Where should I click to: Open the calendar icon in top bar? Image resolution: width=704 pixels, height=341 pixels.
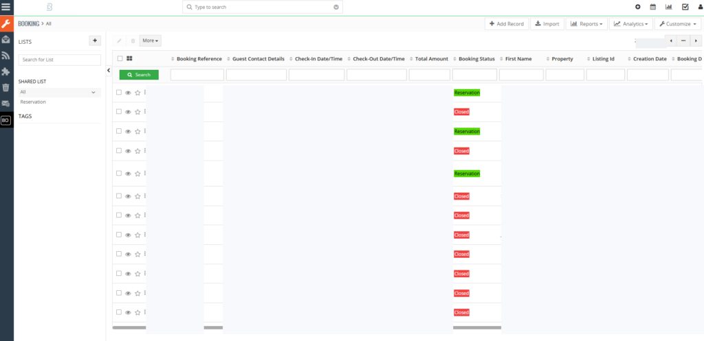pyautogui.click(x=653, y=7)
